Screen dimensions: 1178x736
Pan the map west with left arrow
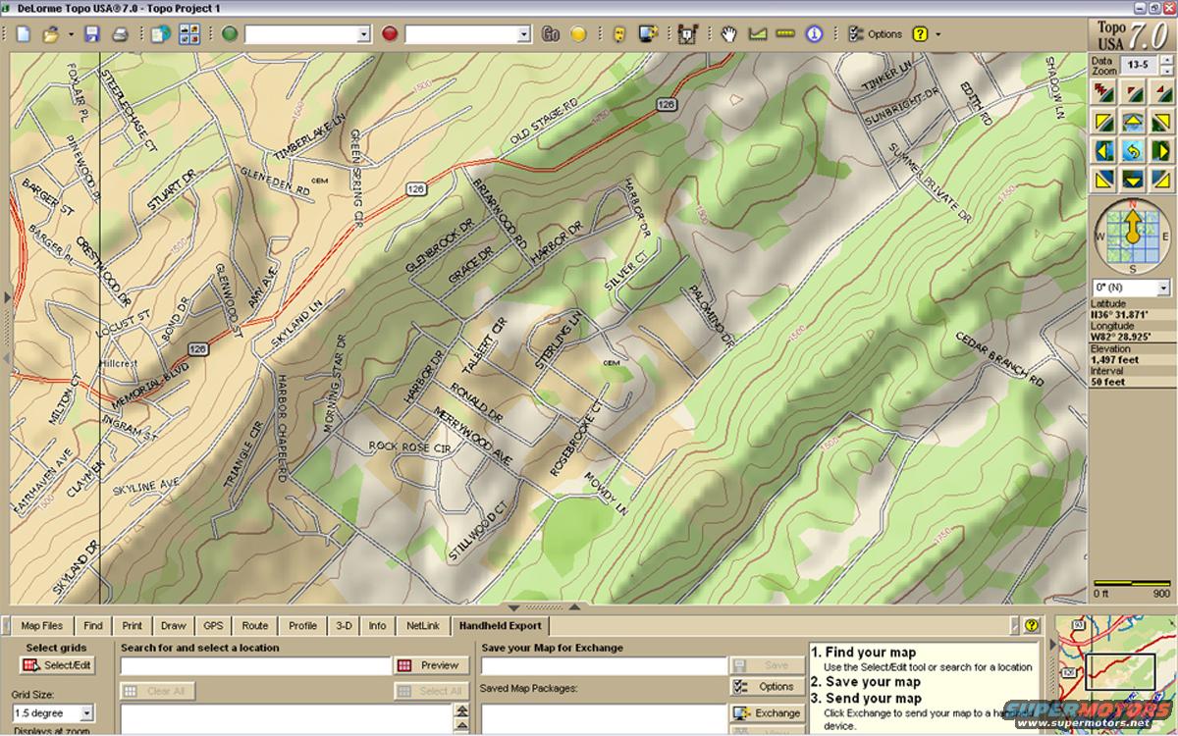click(x=1104, y=151)
